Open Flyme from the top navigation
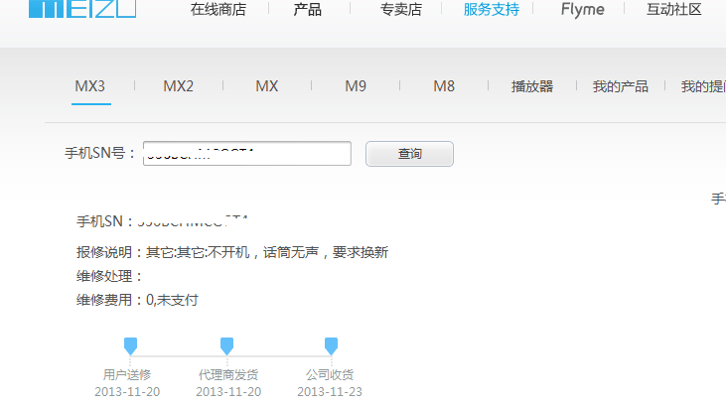The image size is (726, 407). click(582, 9)
